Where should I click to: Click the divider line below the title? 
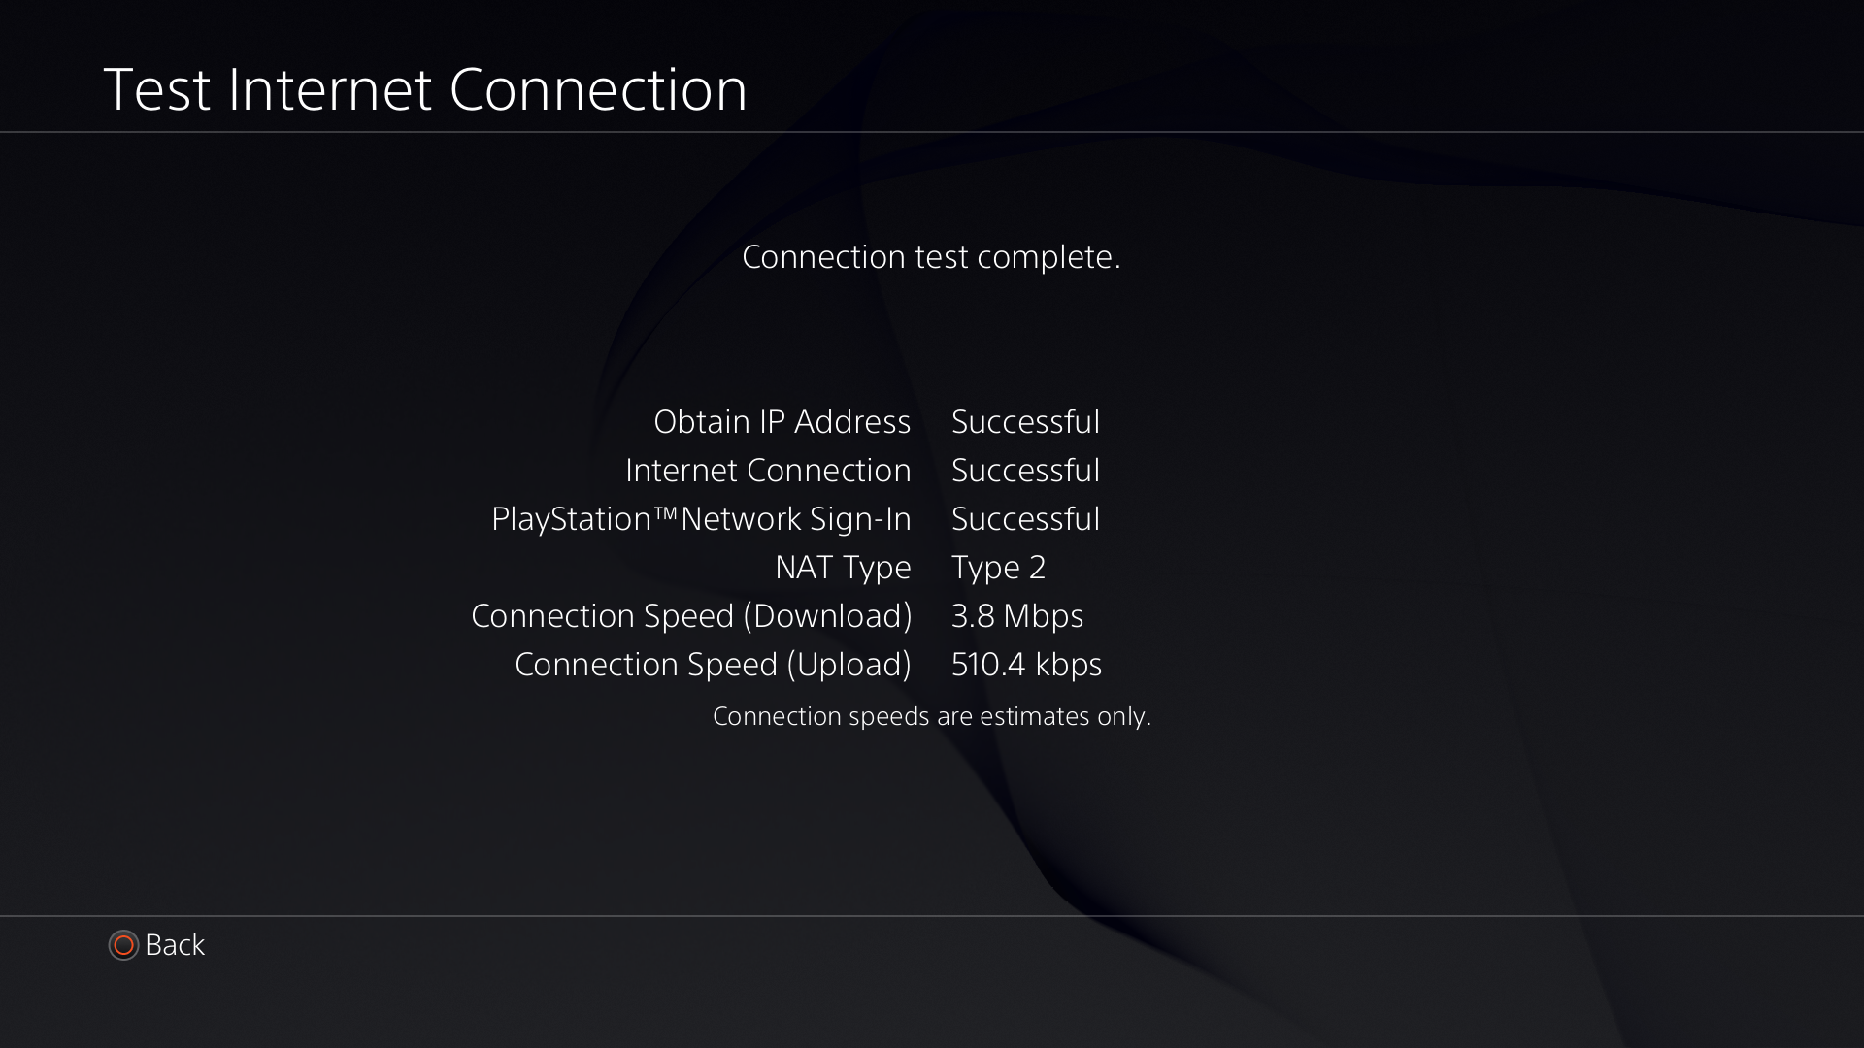tap(932, 132)
